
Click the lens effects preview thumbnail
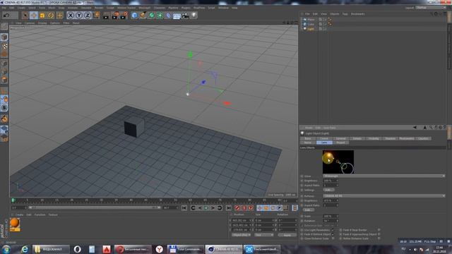click(x=338, y=162)
